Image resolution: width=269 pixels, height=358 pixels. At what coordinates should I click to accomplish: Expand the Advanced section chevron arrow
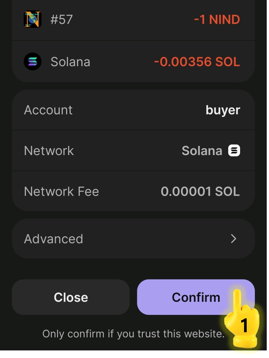coord(233,239)
